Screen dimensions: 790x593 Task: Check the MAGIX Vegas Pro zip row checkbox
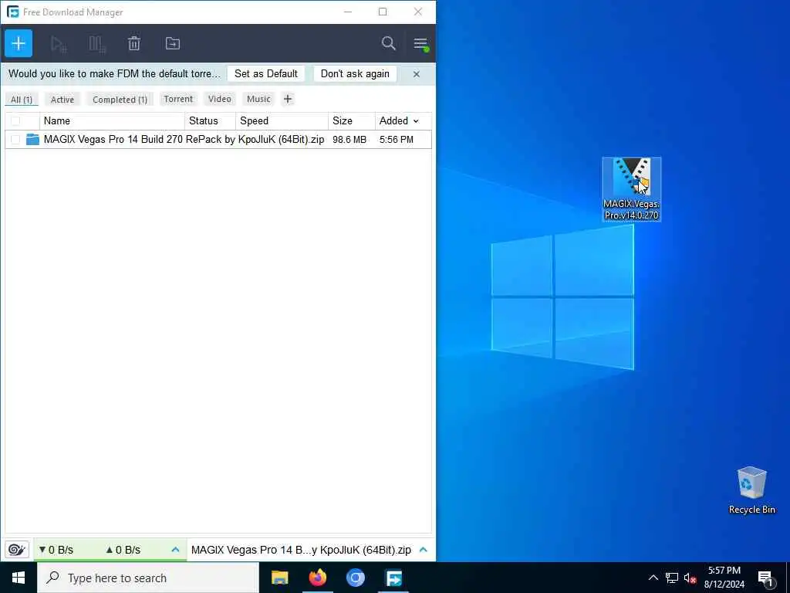tap(15, 140)
